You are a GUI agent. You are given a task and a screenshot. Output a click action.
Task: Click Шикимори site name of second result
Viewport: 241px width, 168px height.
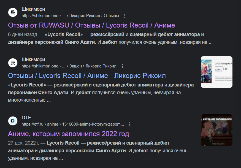[x=33, y=59]
